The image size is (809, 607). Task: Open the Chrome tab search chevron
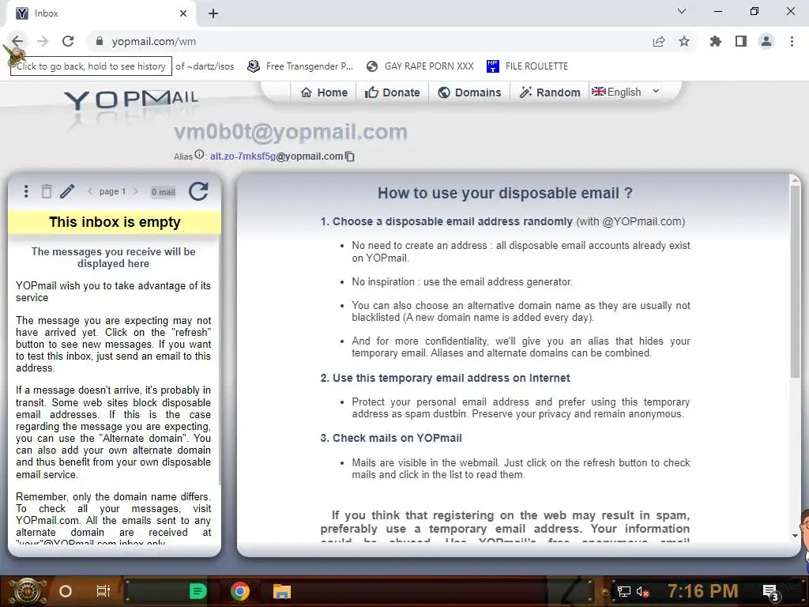(682, 11)
